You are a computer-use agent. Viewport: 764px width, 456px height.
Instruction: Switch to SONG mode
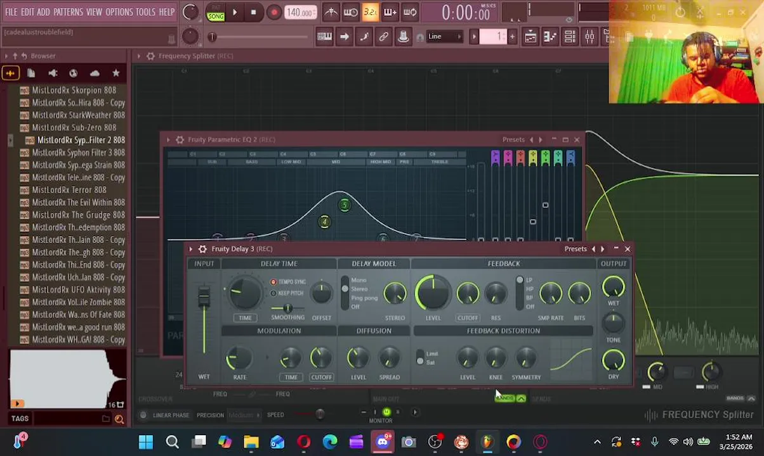click(x=216, y=16)
